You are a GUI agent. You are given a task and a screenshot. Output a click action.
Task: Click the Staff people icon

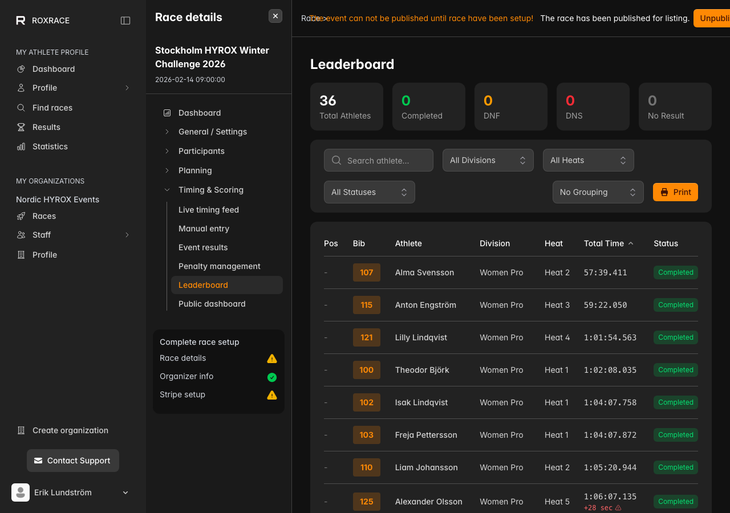pyautogui.click(x=21, y=235)
